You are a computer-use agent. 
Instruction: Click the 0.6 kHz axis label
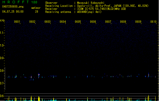2,96
